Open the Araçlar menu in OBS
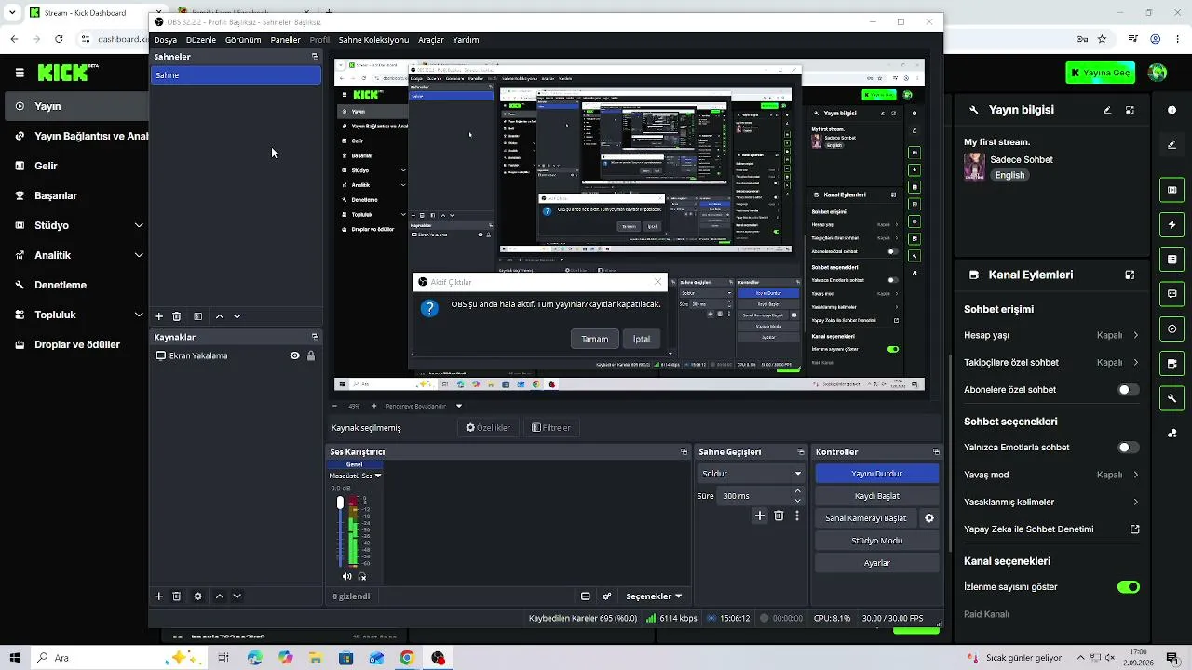This screenshot has height=670, width=1192. point(431,40)
